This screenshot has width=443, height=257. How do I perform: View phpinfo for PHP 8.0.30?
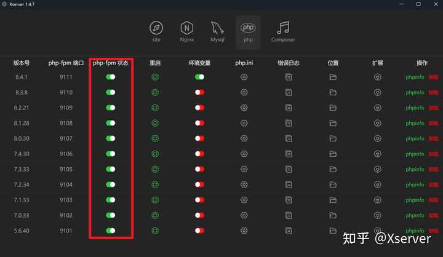pos(415,139)
